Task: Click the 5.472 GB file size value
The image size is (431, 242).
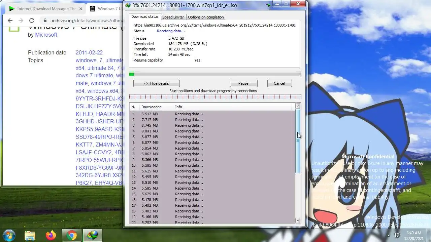Action: coord(176,38)
